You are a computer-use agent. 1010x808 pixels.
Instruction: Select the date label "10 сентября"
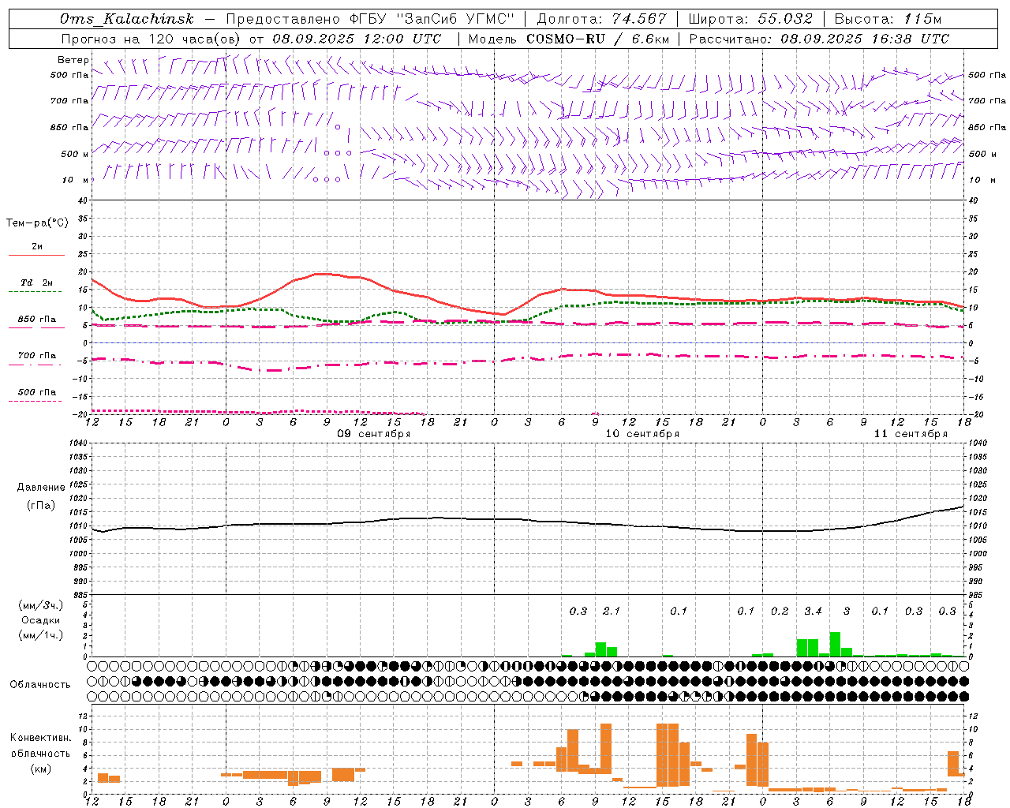pyautogui.click(x=642, y=434)
